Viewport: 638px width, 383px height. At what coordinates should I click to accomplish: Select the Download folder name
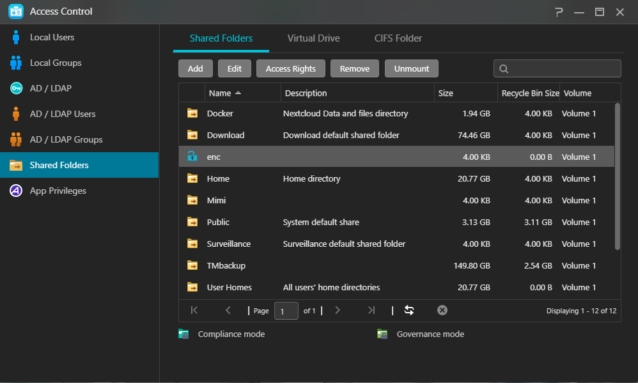(226, 135)
